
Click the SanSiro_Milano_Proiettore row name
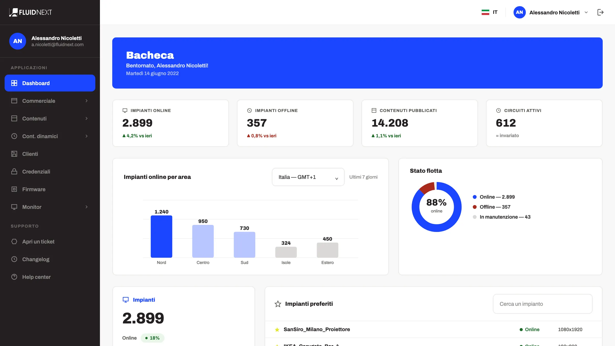pyautogui.click(x=317, y=330)
